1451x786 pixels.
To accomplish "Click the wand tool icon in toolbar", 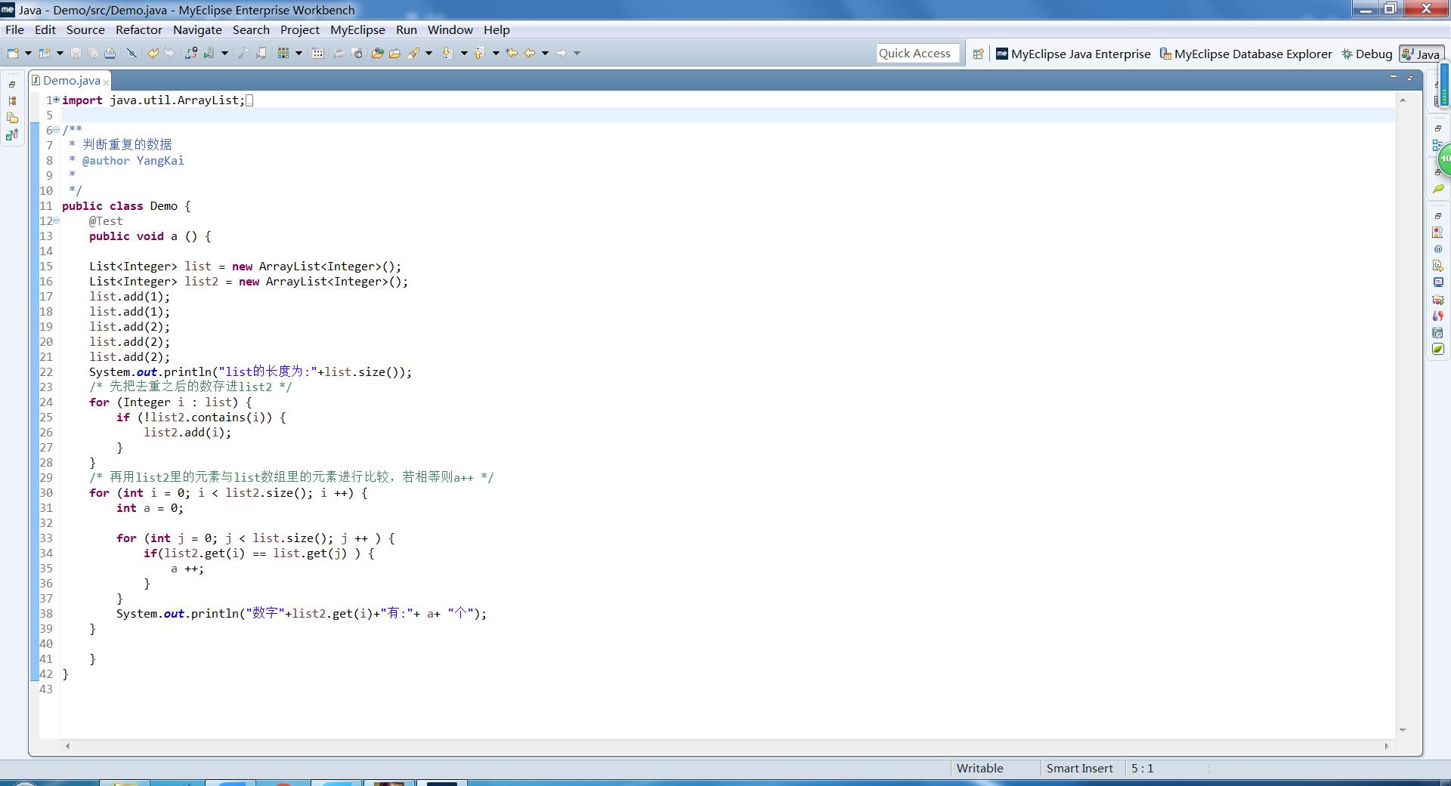I will 243,53.
